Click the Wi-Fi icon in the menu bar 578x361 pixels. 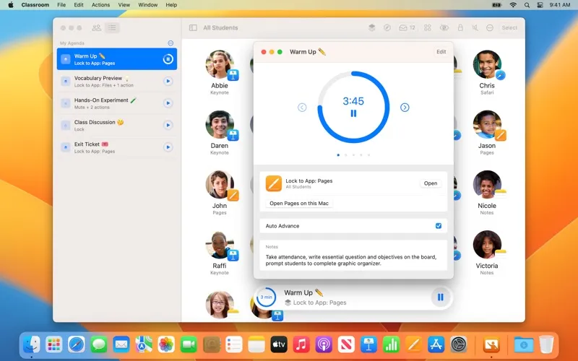click(513, 5)
